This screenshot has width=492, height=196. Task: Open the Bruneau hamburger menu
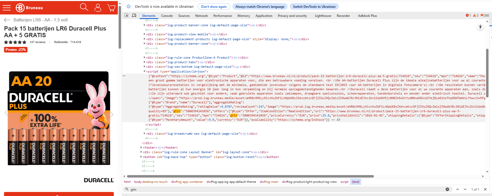[x=7, y=8]
